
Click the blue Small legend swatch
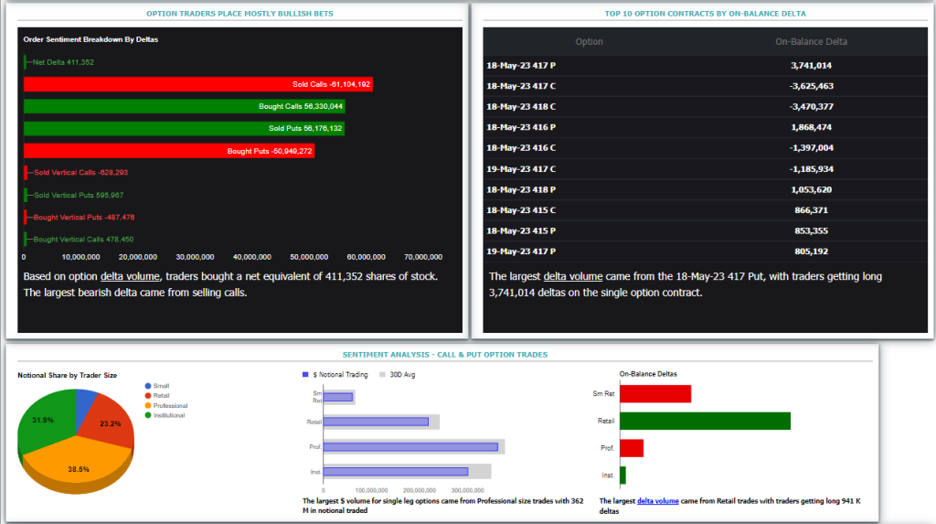148,386
